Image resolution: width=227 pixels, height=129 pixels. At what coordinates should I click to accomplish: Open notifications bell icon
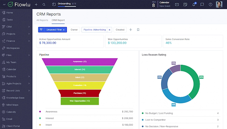coord(194,5)
